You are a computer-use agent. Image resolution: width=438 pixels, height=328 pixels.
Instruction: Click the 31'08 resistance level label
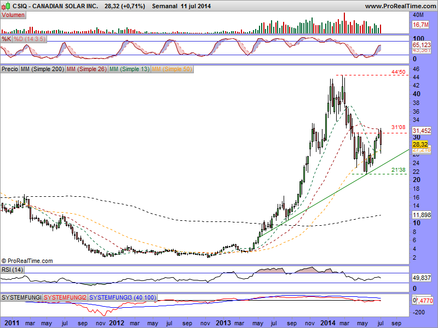399,127
